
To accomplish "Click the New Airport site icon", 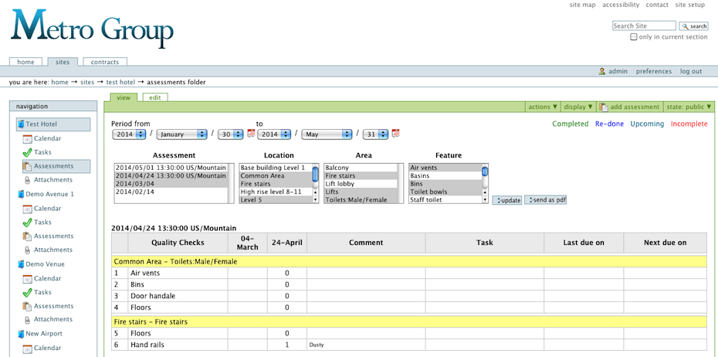I will [20, 334].
